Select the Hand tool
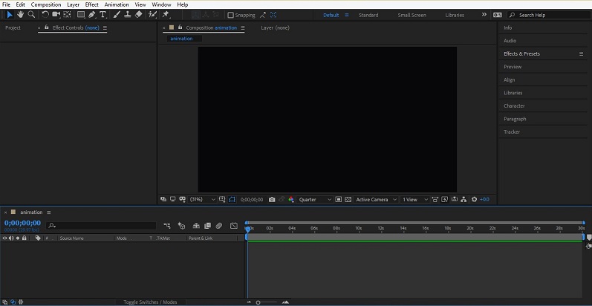Viewport: 592px width, 306px height. click(20, 14)
